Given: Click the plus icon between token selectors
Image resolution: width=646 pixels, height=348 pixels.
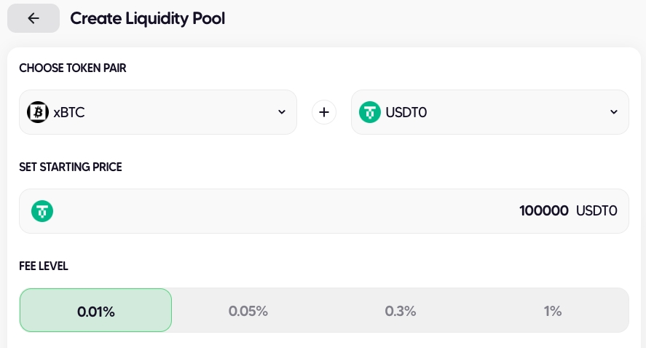Looking at the screenshot, I should (324, 112).
